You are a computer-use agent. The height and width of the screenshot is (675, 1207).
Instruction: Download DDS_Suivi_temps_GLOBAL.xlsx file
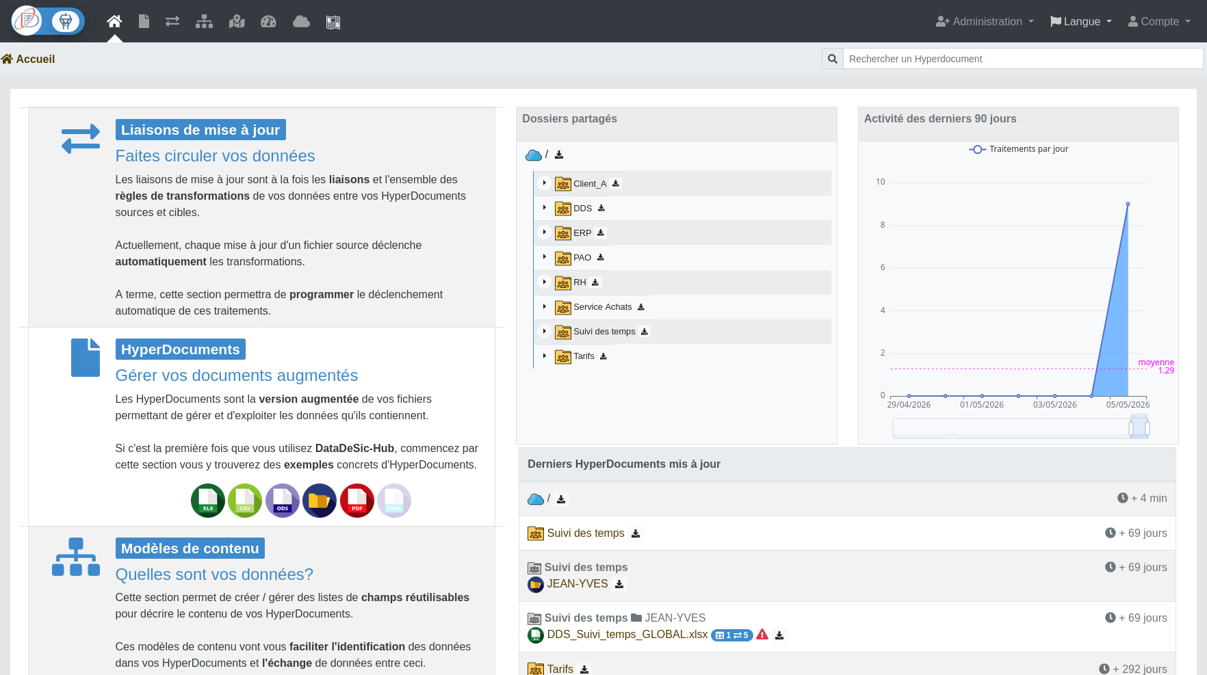coord(779,635)
